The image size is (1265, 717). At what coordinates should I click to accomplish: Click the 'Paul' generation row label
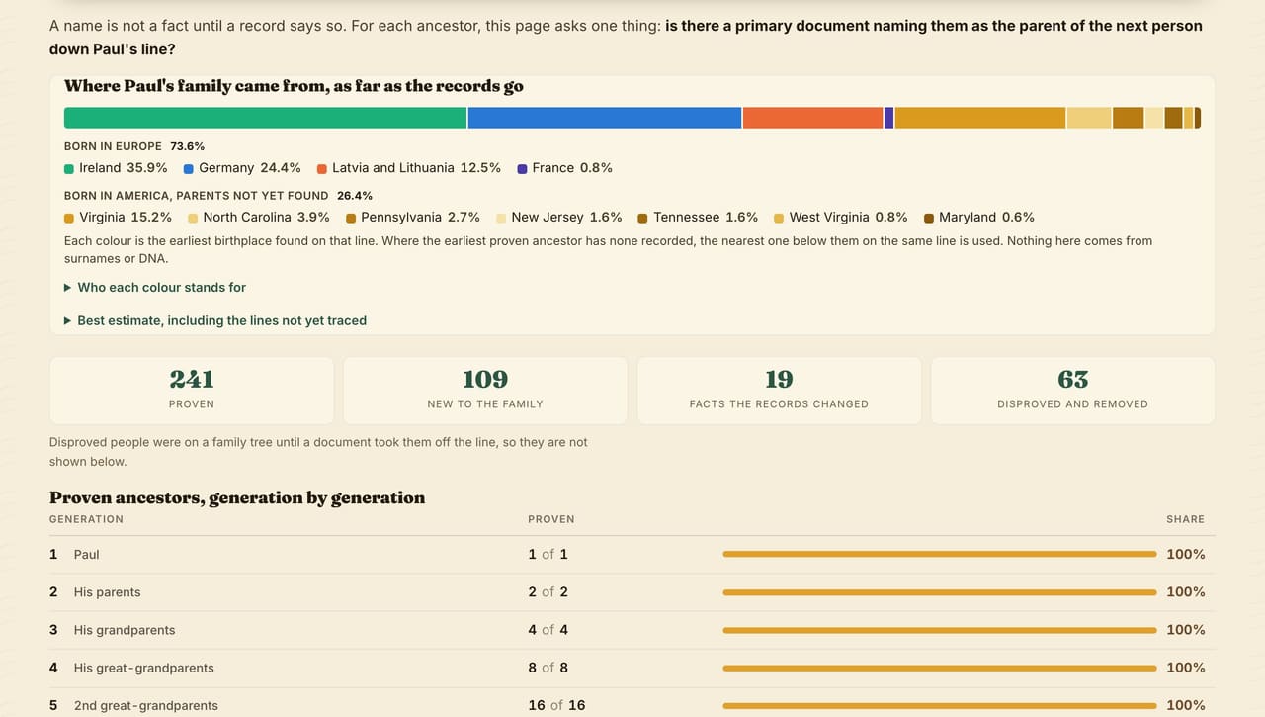87,555
